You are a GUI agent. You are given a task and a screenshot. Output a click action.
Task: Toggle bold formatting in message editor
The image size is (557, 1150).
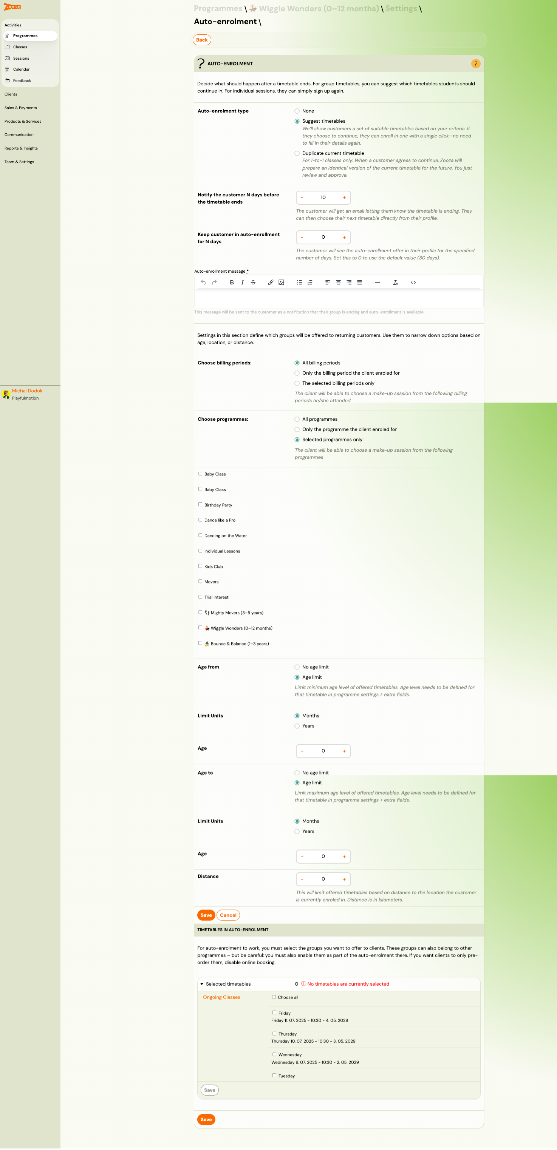[232, 282]
